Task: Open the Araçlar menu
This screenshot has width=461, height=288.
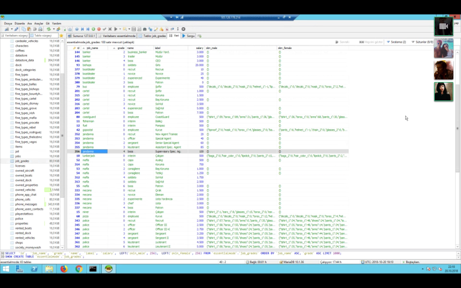Action: (39, 23)
